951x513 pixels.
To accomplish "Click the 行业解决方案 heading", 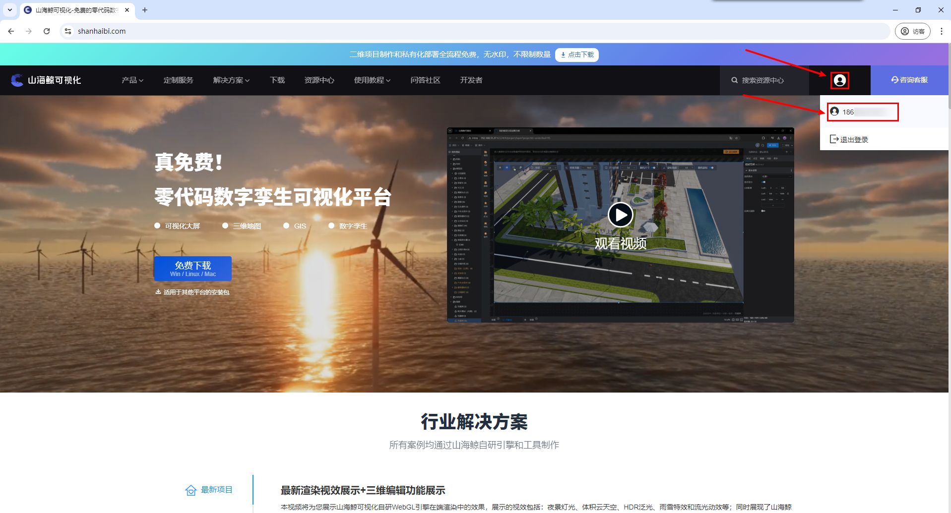I will [x=474, y=422].
